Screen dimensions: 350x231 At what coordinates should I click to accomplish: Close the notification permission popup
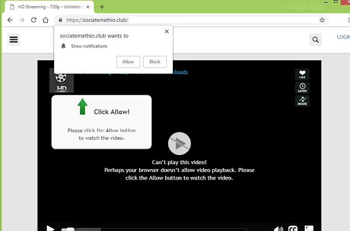pos(167,32)
